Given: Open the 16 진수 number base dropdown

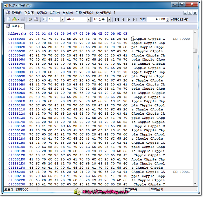Looking at the screenshot, I should [x=109, y=19].
